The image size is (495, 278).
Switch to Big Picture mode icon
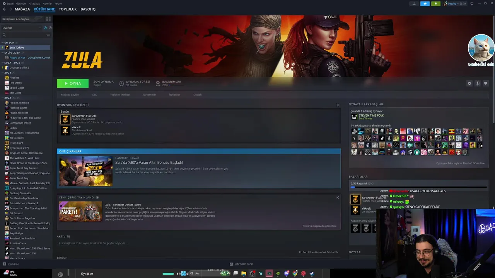(472, 3)
